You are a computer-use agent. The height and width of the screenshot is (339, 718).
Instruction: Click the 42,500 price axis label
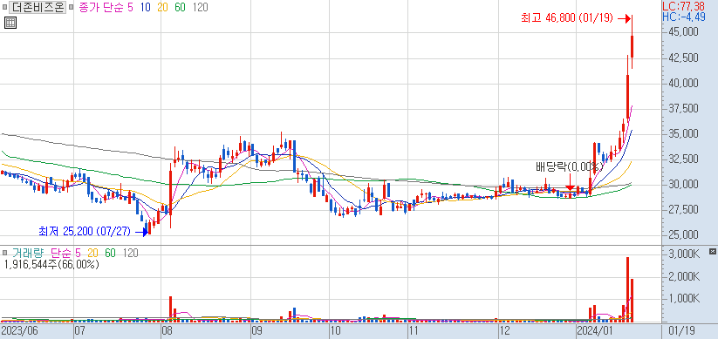[683, 58]
